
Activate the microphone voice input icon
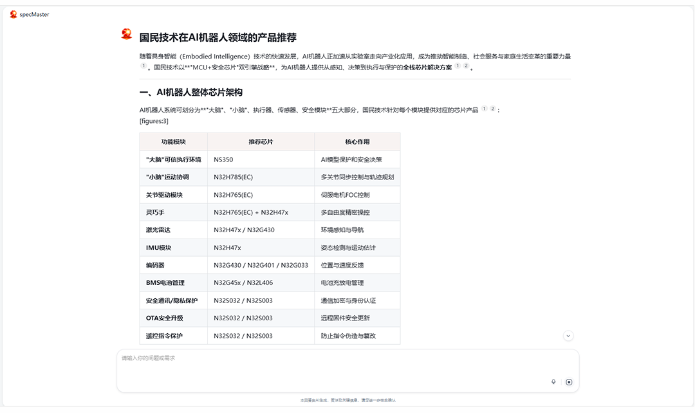pyautogui.click(x=553, y=381)
